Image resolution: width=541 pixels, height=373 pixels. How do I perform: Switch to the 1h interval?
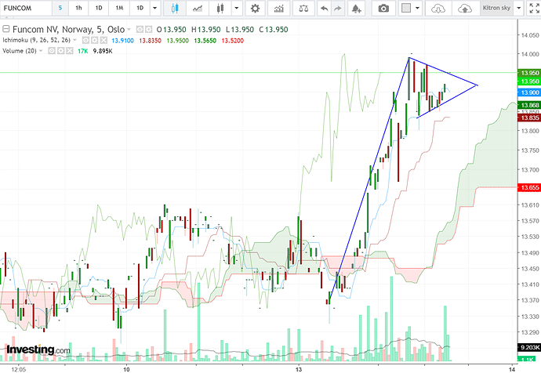coord(78,8)
